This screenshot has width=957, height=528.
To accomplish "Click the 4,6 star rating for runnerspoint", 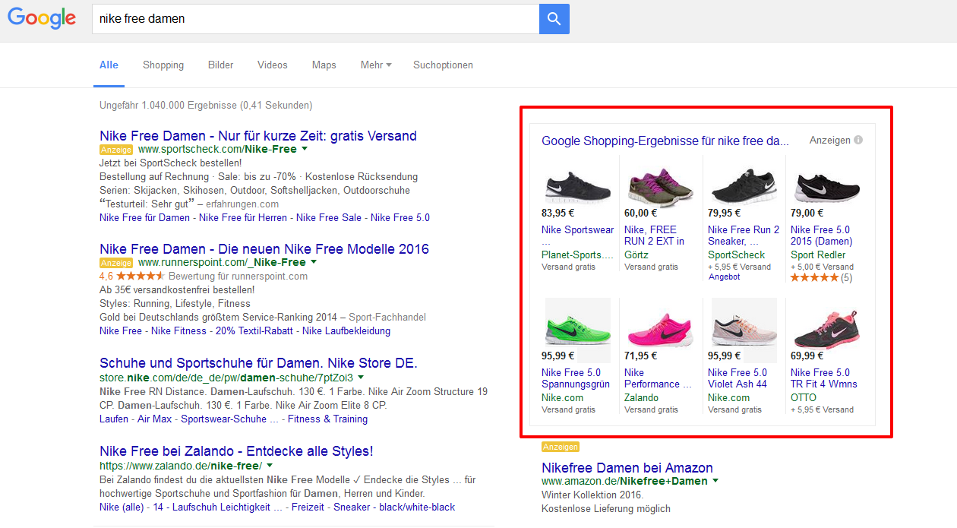I will point(141,276).
